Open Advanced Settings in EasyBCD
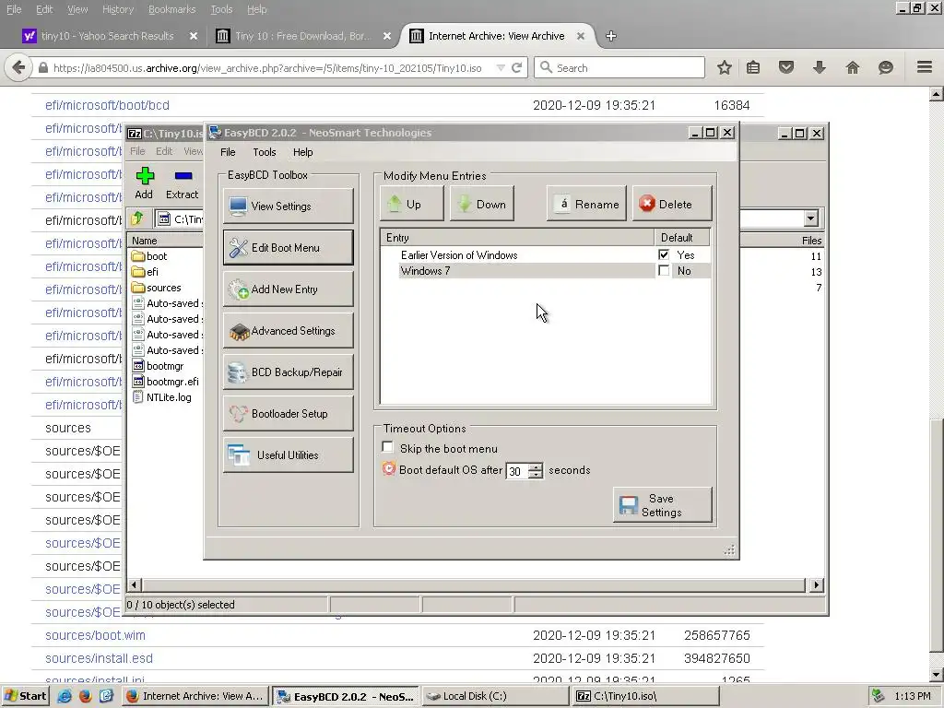944x708 pixels. [288, 331]
